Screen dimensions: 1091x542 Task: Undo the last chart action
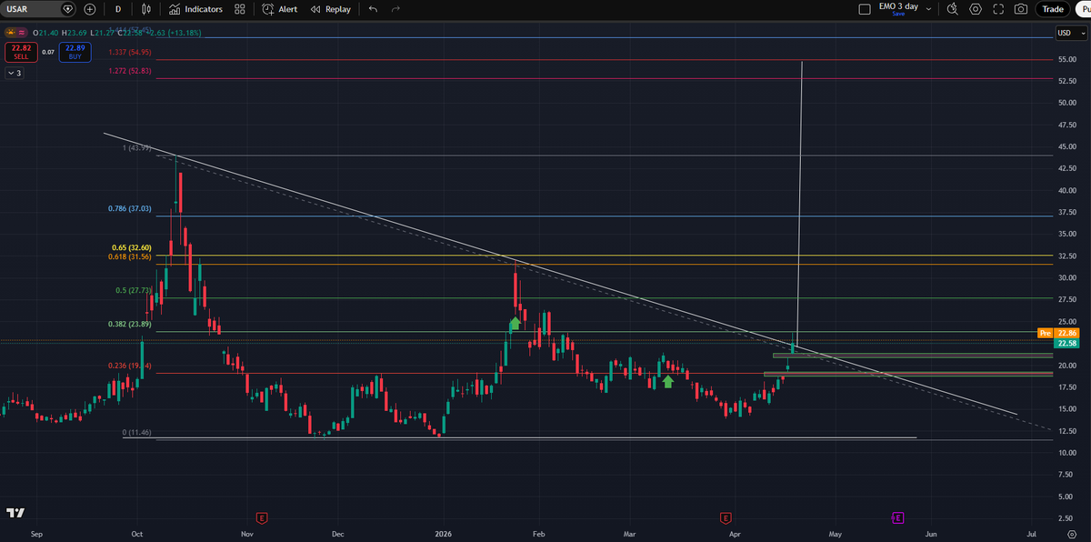[373, 9]
